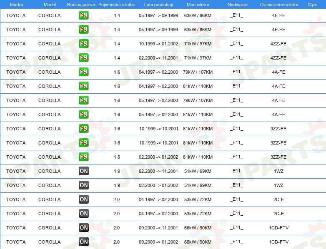The width and height of the screenshot is (326, 249).
Task: Click 71kW / 97KM in row dated 10.1999 -> 01.2002
Action: click(198, 44)
